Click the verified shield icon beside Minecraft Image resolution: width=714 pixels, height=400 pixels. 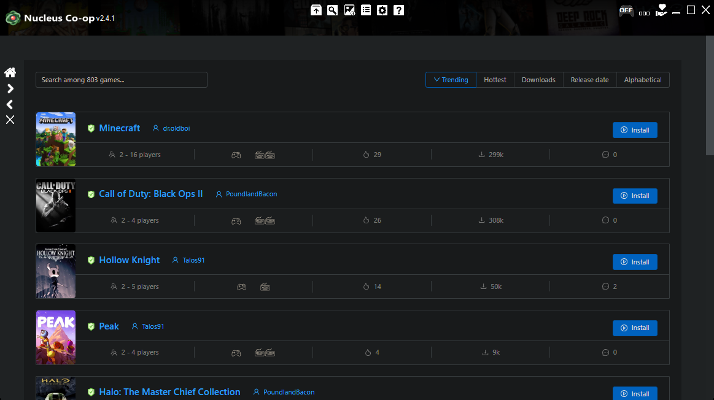(91, 128)
